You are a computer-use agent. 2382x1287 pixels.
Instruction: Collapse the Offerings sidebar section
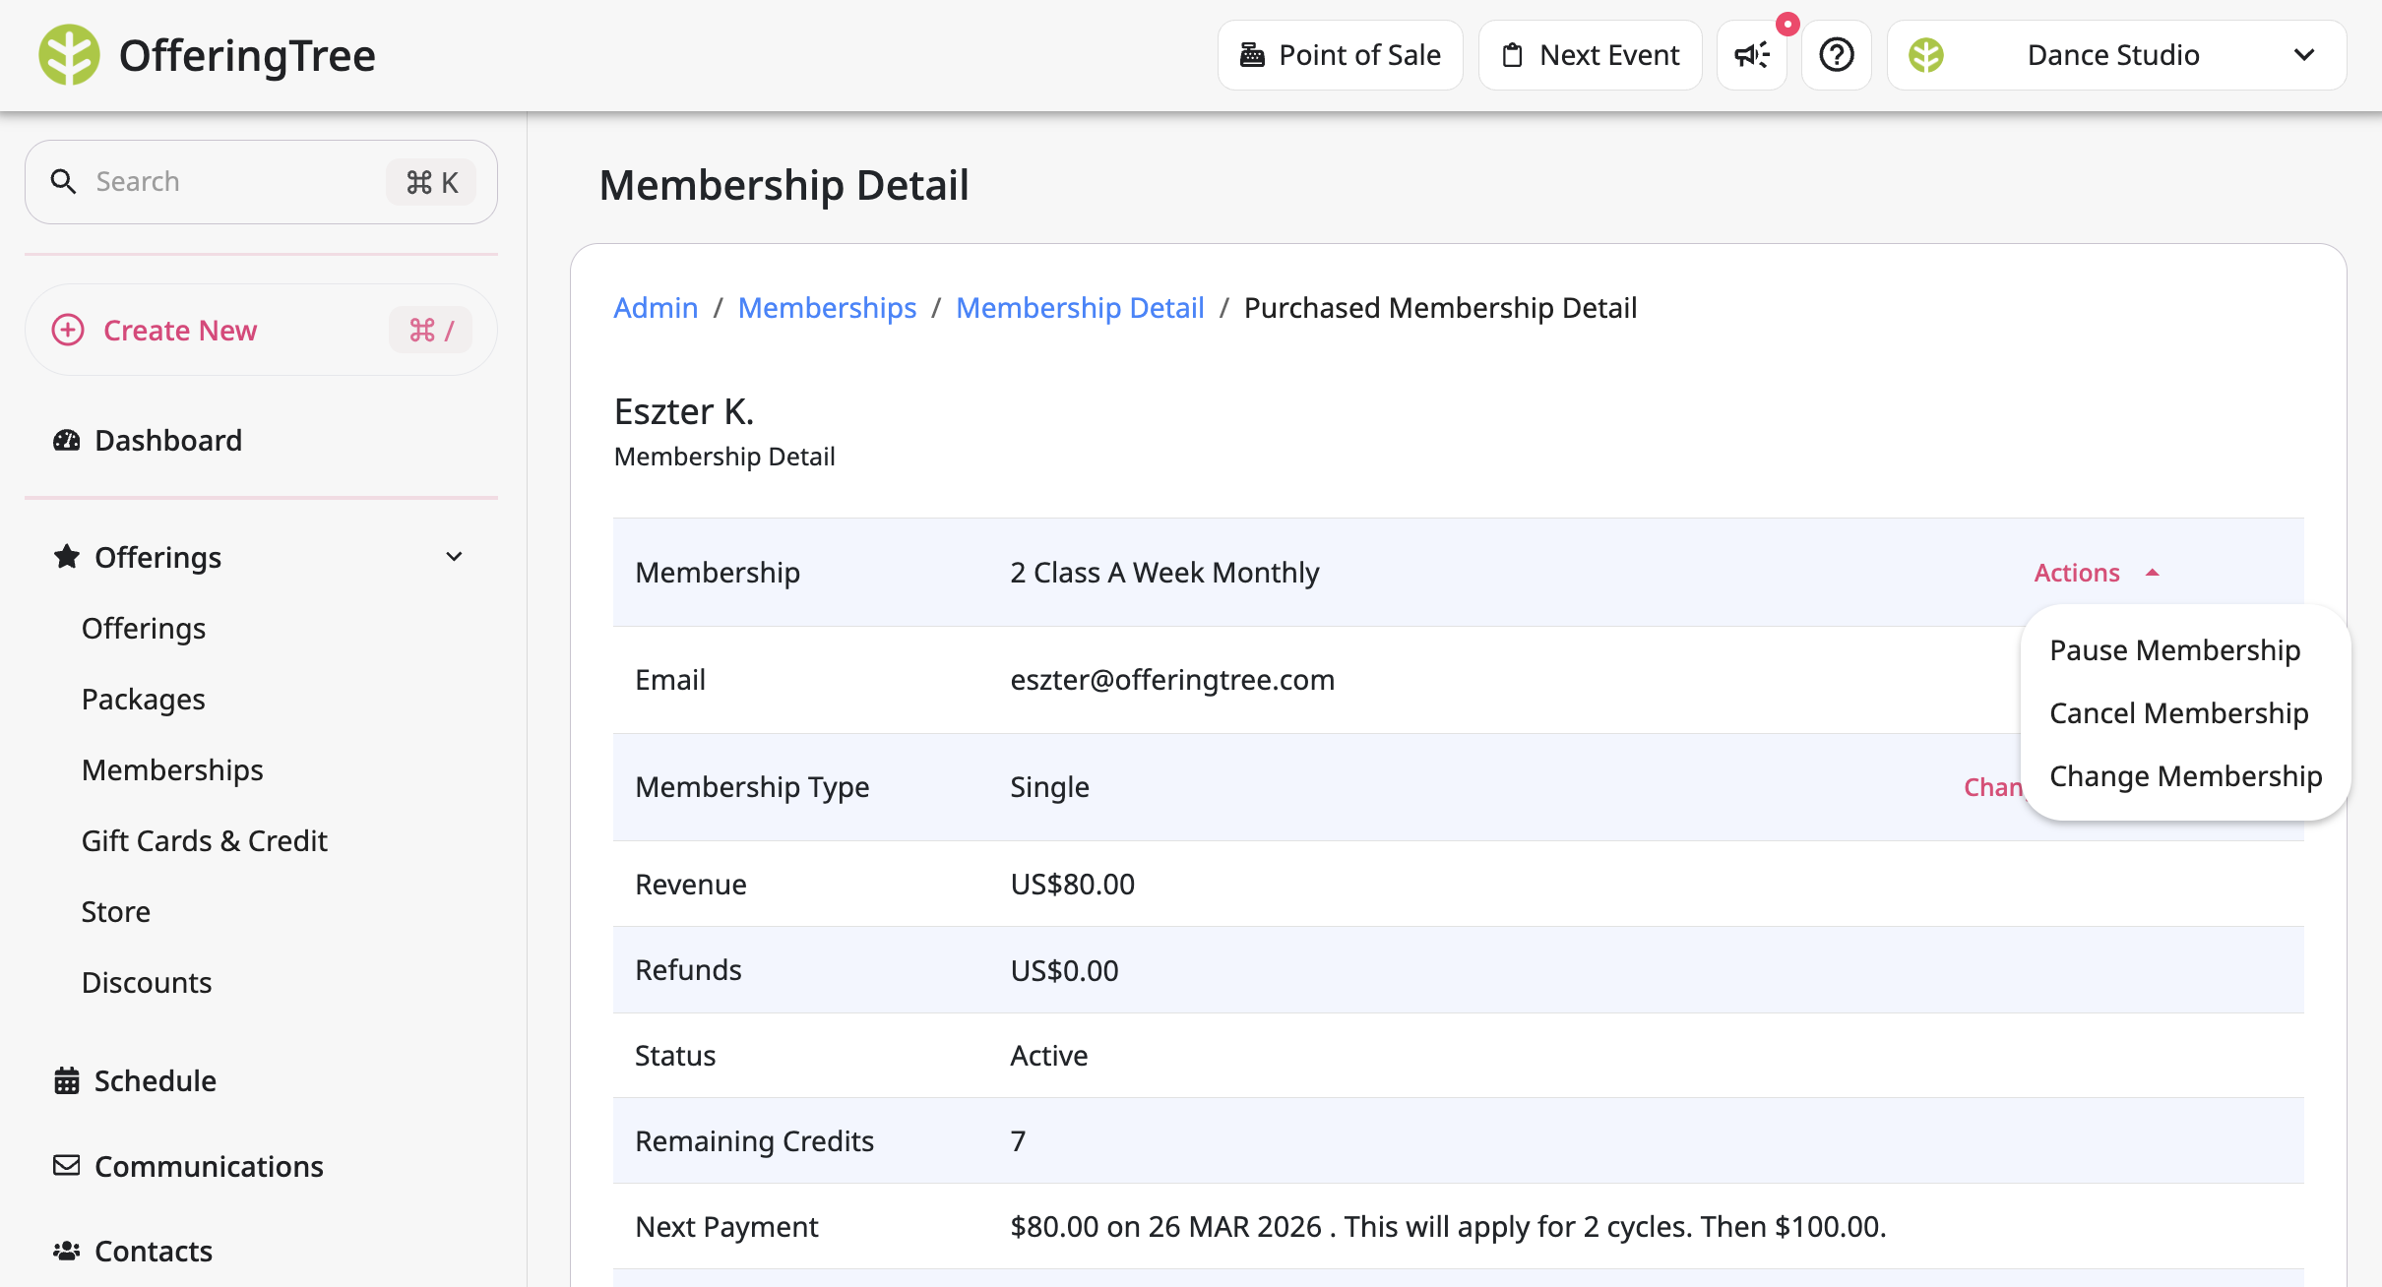(x=454, y=557)
